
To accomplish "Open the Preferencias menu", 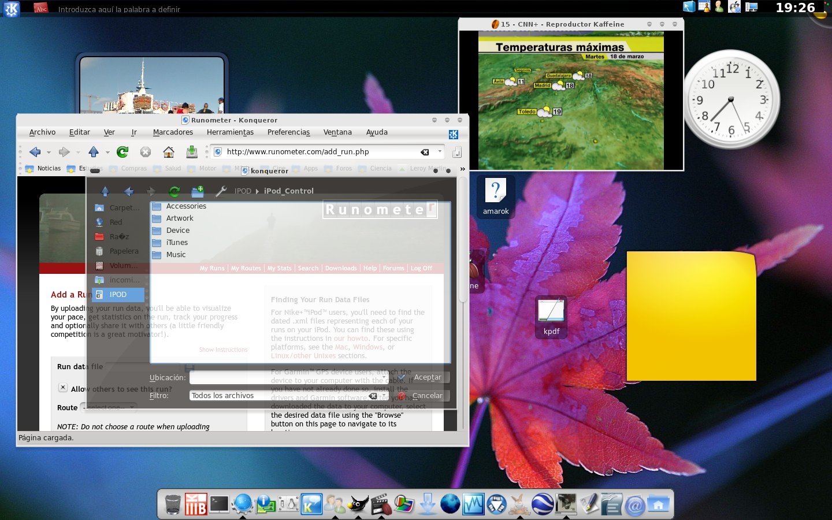I will point(289,132).
